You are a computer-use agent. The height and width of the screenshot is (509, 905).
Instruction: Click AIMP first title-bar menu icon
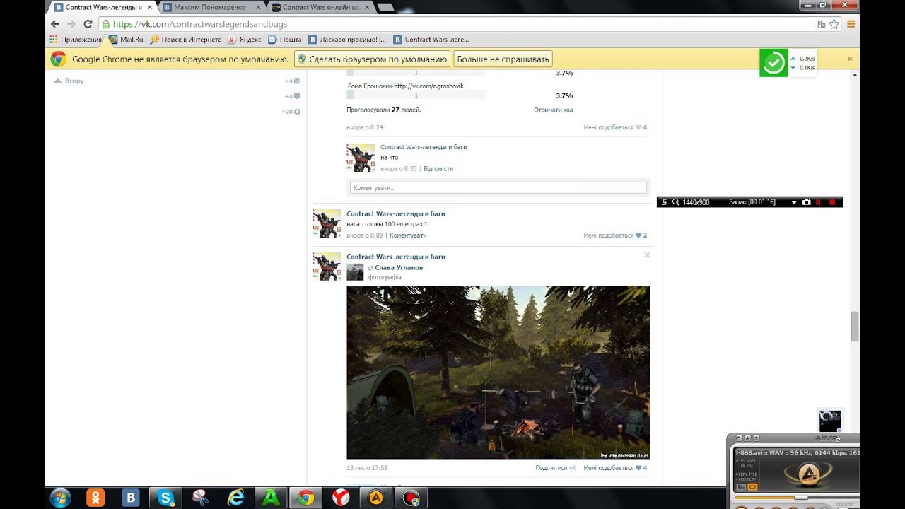point(739,439)
